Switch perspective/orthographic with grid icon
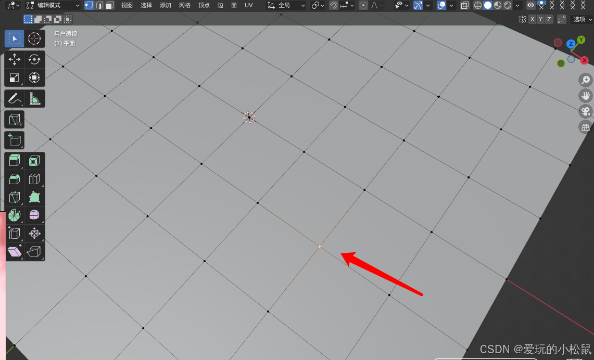 [x=586, y=127]
